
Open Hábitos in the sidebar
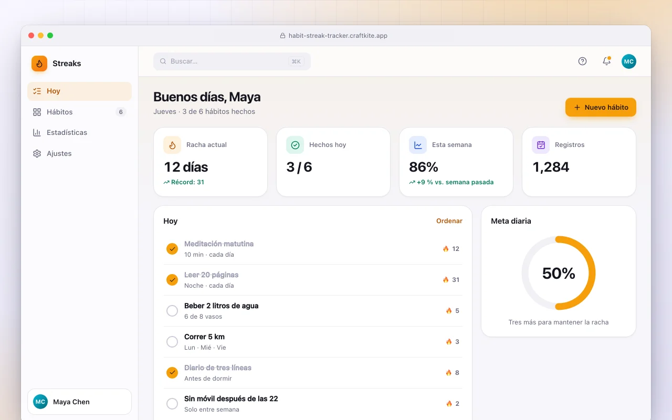pos(79,112)
